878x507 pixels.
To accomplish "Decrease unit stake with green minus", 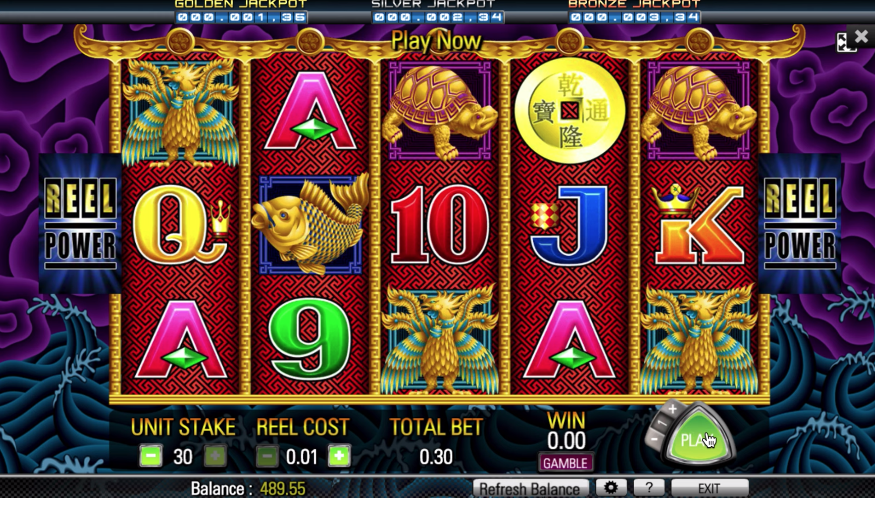I will point(151,456).
